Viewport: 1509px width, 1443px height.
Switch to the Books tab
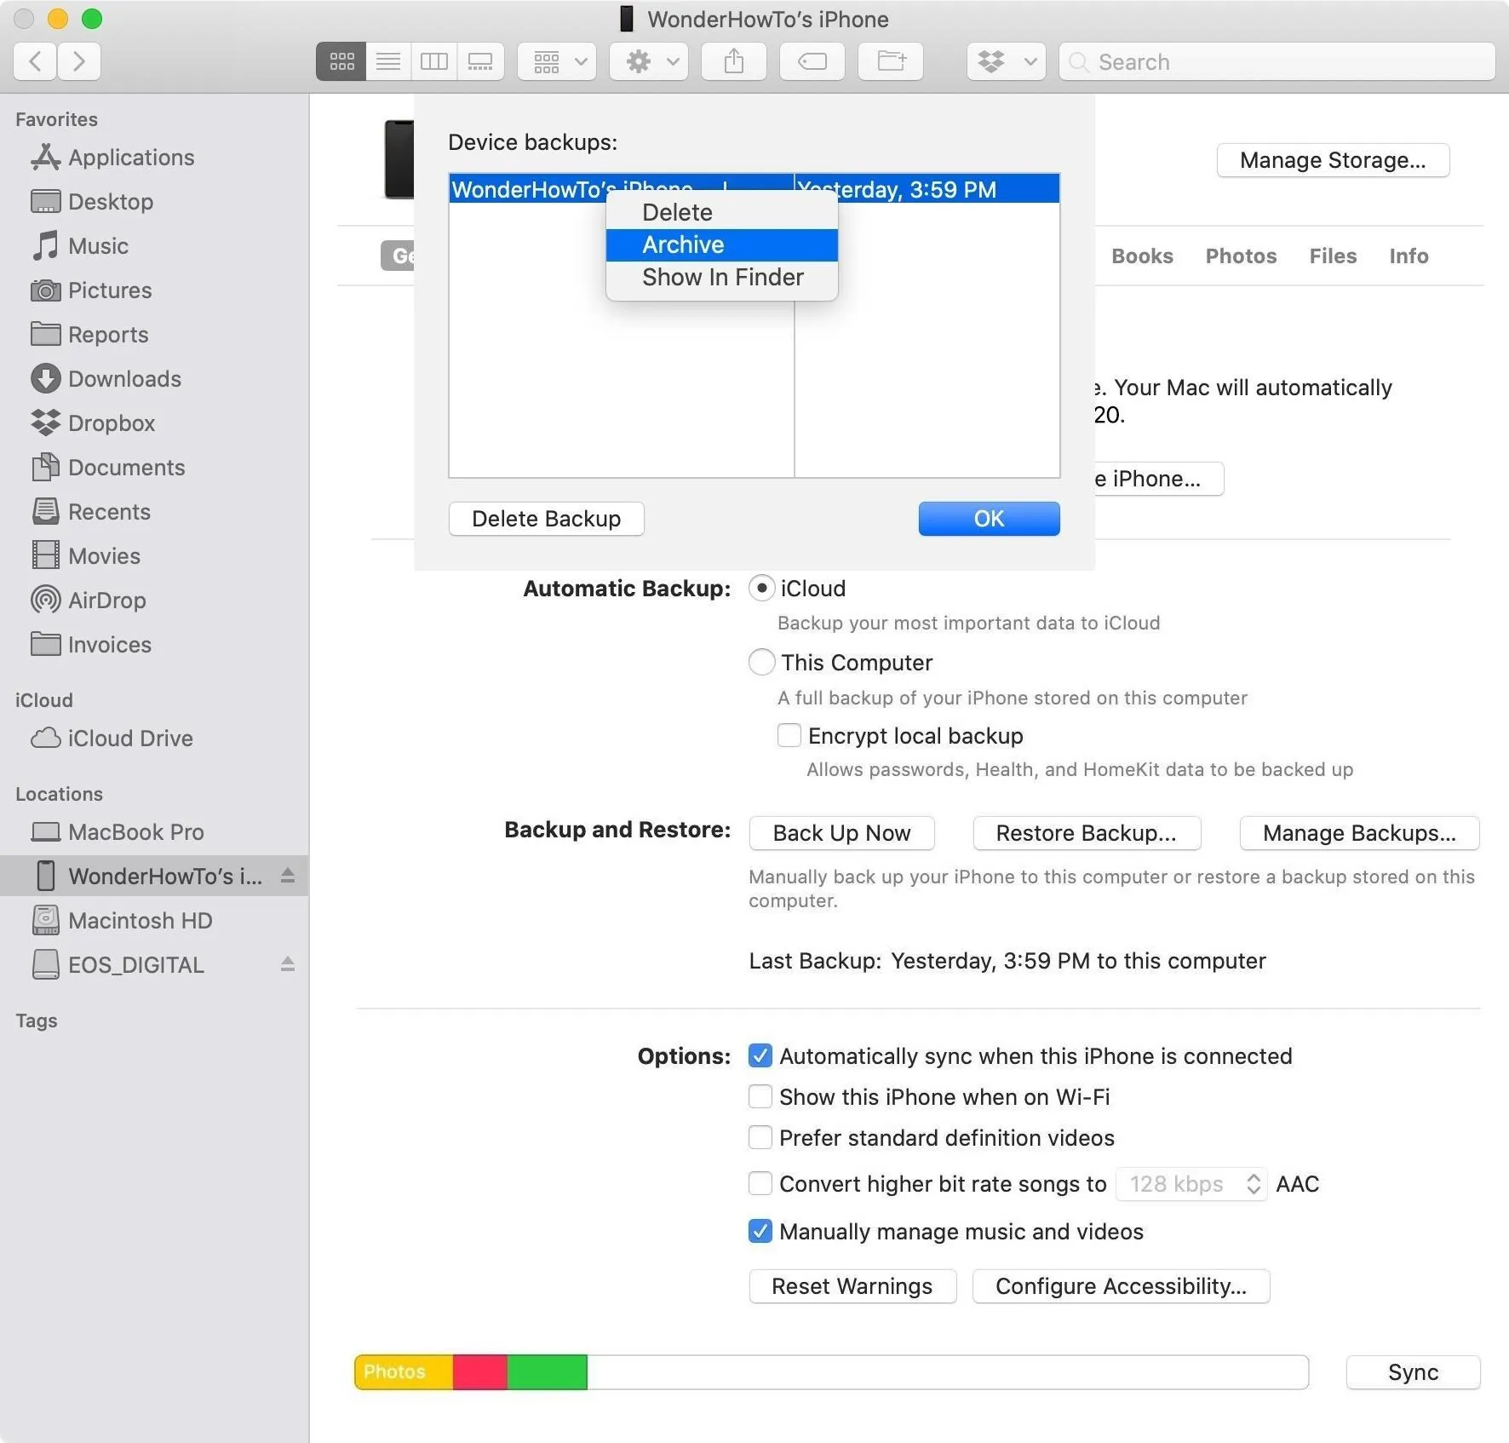click(1142, 256)
